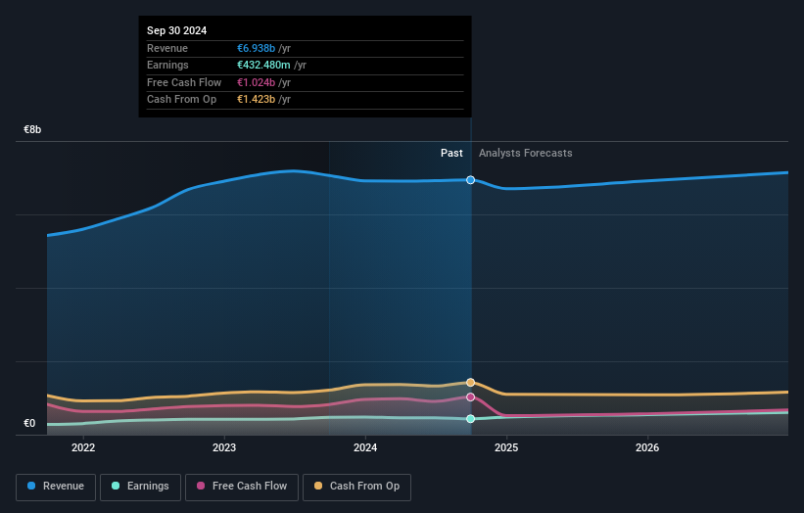The image size is (804, 513).
Task: Click the 2024 x-axis label
Action: [x=365, y=447]
